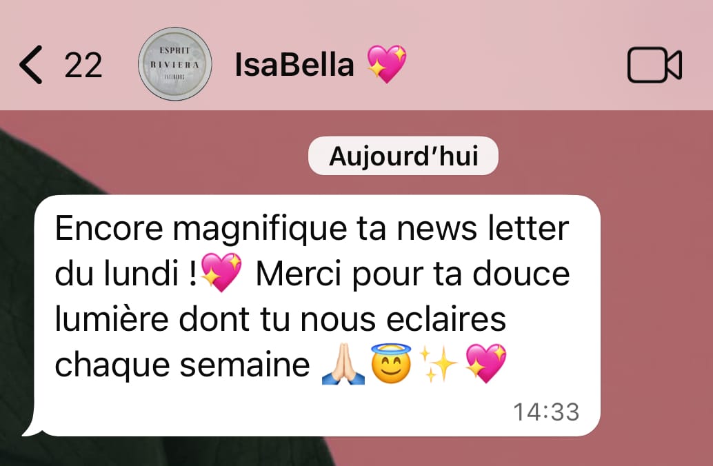Start a video call with IsaBella
The image size is (713, 466).
(x=654, y=65)
